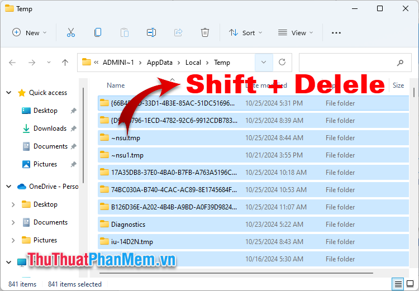Open Desktop folder under OneDrive
Screen dimensions: 419x291
45,204
